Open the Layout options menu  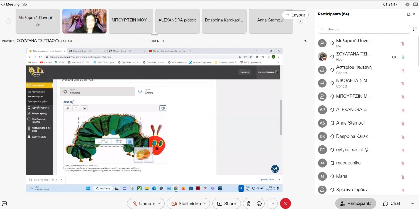click(295, 15)
